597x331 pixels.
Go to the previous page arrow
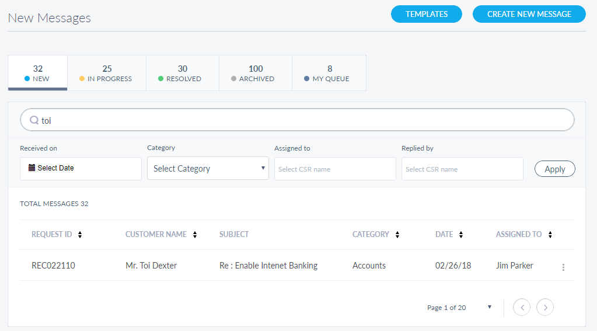pos(521,307)
